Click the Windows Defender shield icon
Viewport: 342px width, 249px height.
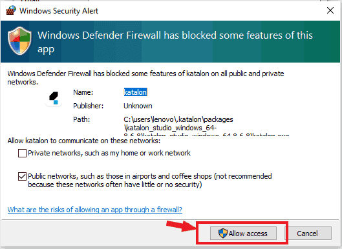tap(19, 41)
